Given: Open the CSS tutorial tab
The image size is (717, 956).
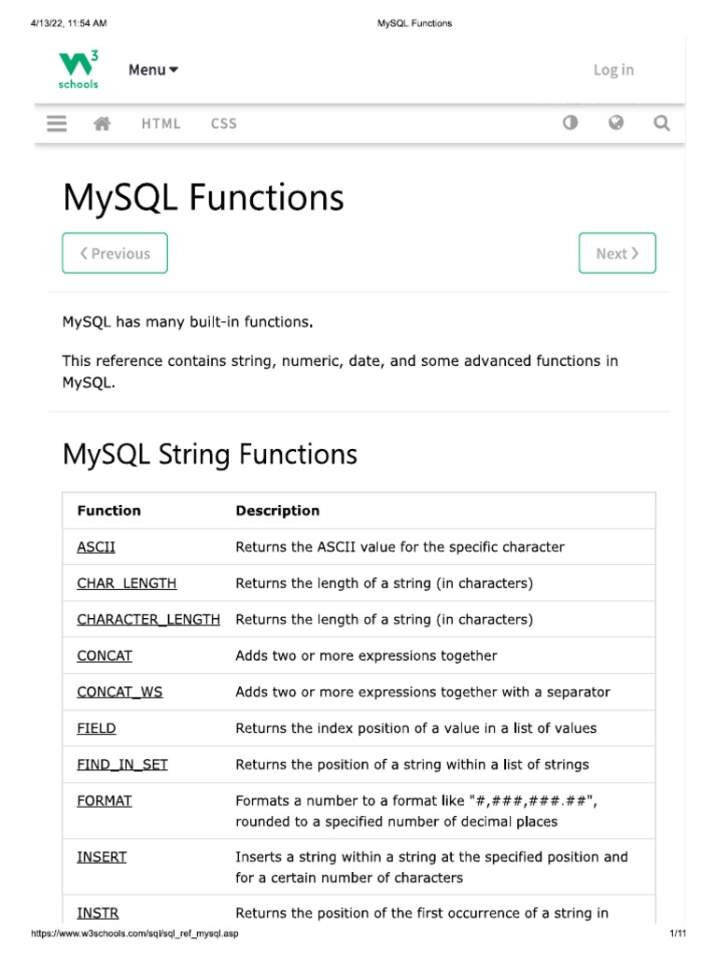Looking at the screenshot, I should [224, 123].
